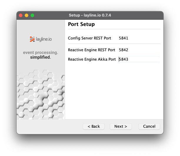
Task: Click the Config Server REST Port label
Action: [x=89, y=38]
